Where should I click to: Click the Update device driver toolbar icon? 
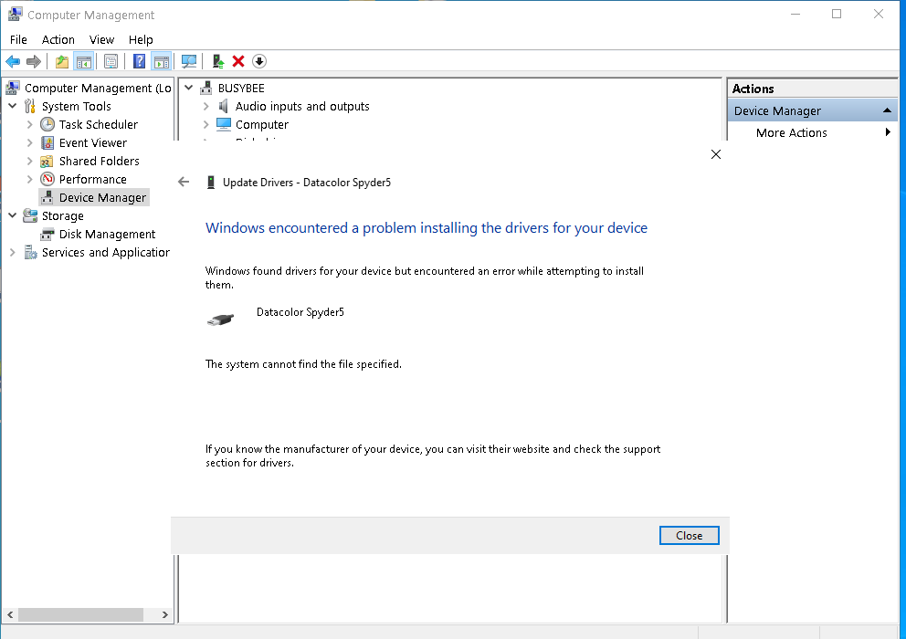(218, 61)
